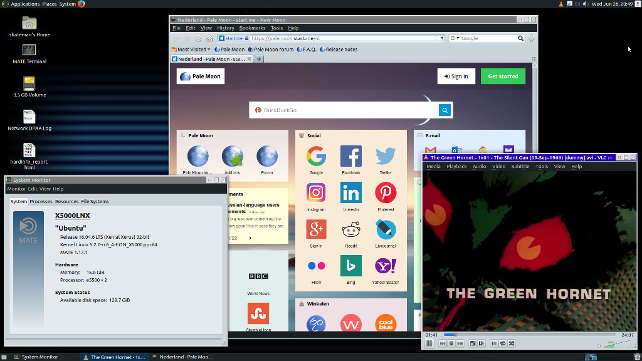Click the Sign in button on start.me
Screen dimensions: 642x361
pos(456,76)
